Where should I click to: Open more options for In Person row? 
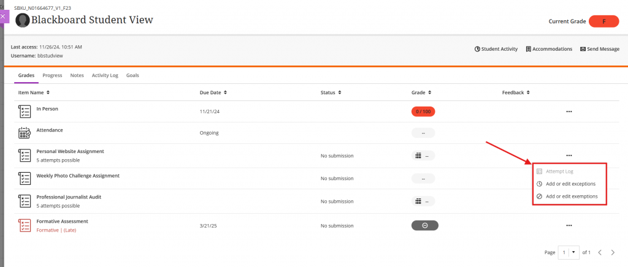coord(569,111)
